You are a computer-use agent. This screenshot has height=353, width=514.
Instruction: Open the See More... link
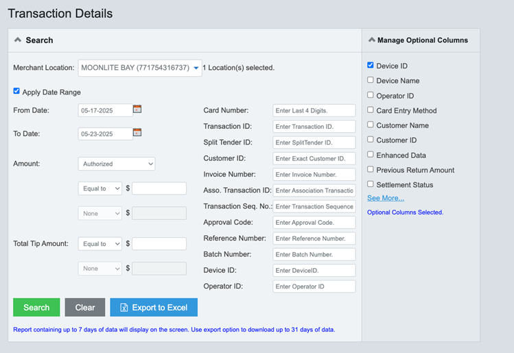coord(386,198)
